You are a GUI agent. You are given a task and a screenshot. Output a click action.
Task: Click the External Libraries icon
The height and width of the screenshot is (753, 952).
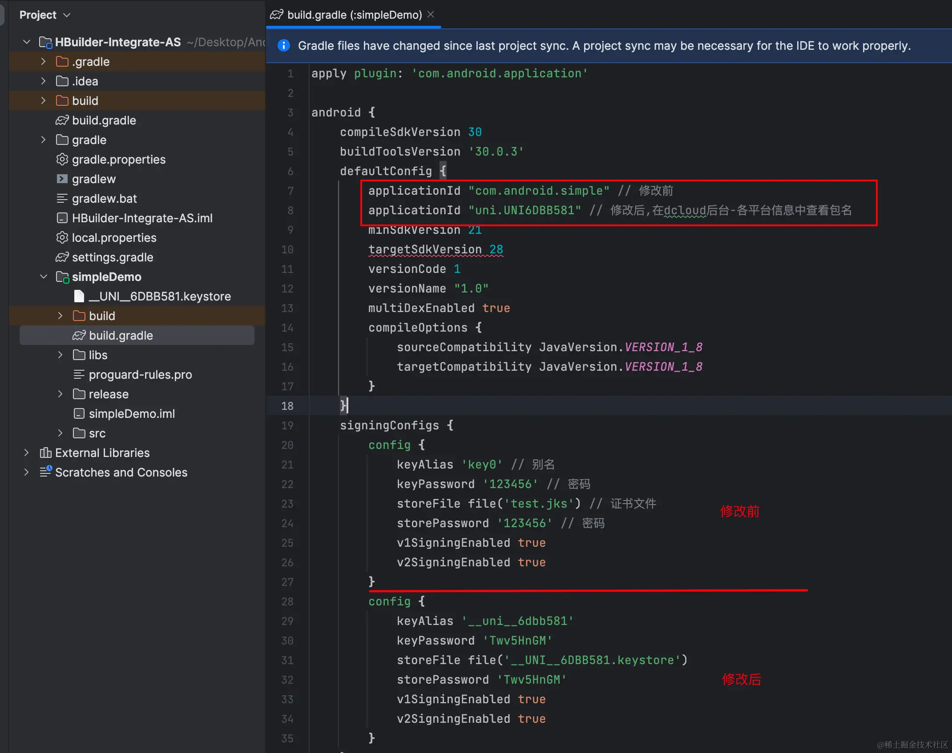(45, 453)
